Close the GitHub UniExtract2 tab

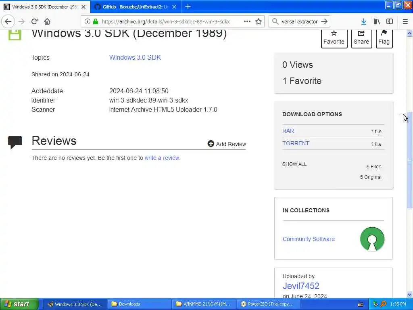point(174,7)
